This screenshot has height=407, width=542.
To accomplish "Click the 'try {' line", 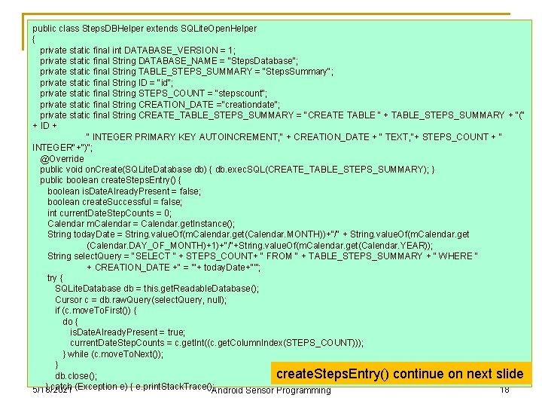I will click(x=55, y=278).
